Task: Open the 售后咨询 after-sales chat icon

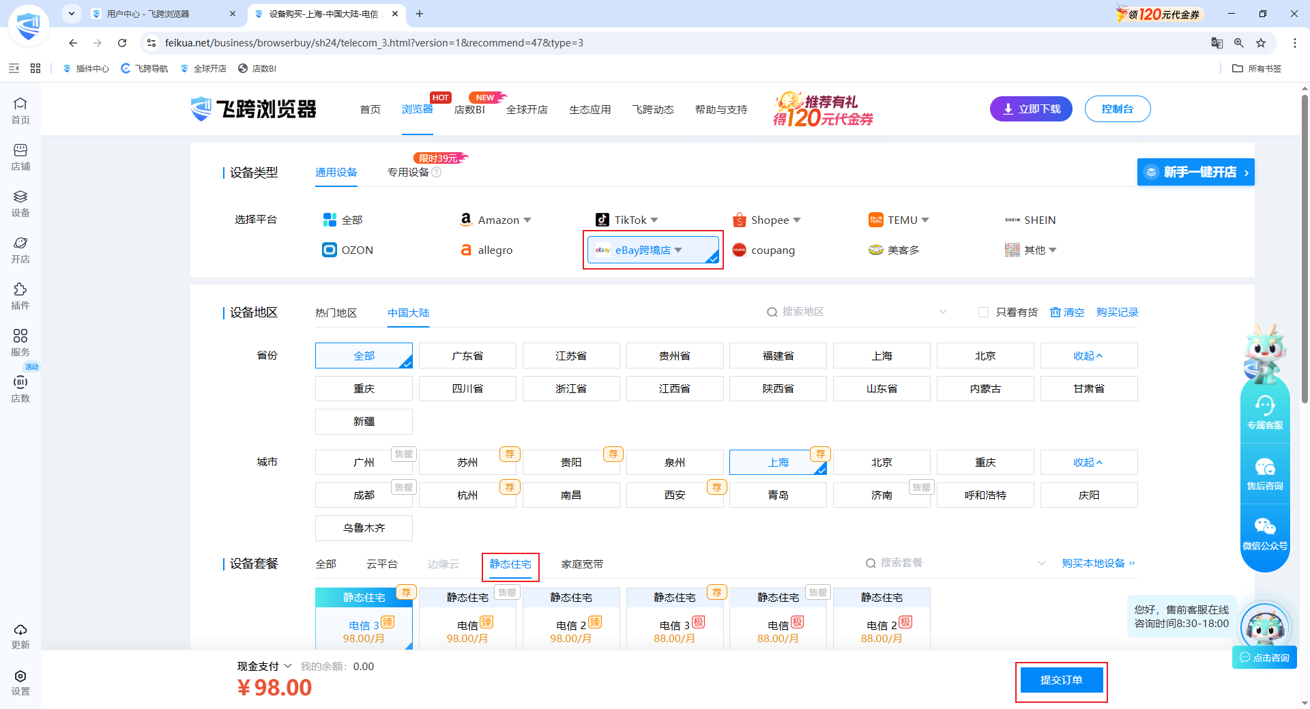Action: point(1265,474)
